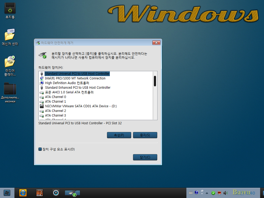This screenshot has height=198, width=264.
Task: Click network icon beside Intel PRO/1000
Action: point(42,78)
